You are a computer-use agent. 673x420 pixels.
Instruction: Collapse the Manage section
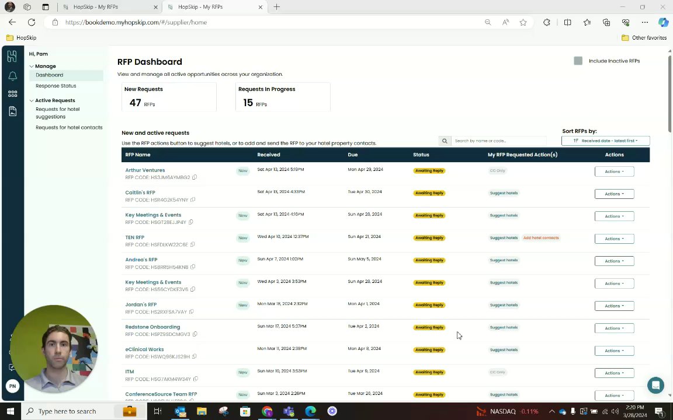click(32, 66)
